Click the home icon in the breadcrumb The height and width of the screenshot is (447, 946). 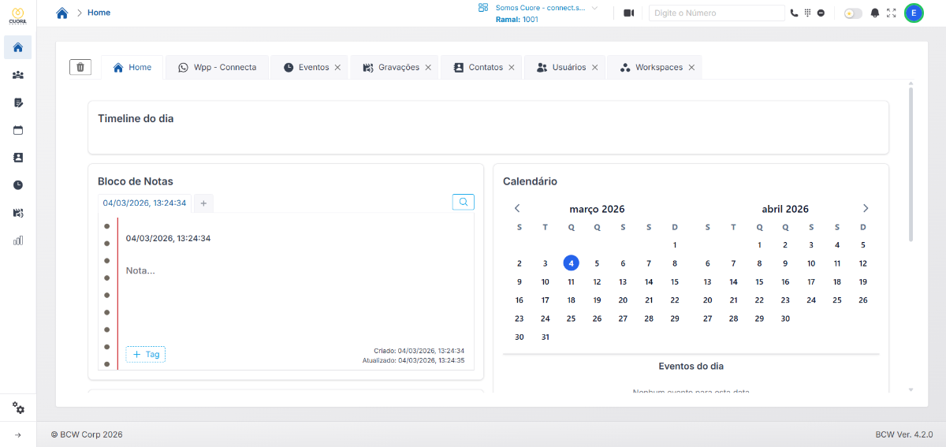tap(62, 13)
